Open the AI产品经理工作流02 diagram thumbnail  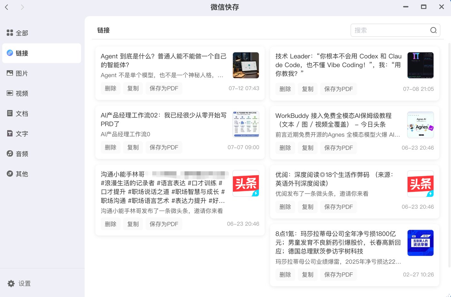point(246,125)
